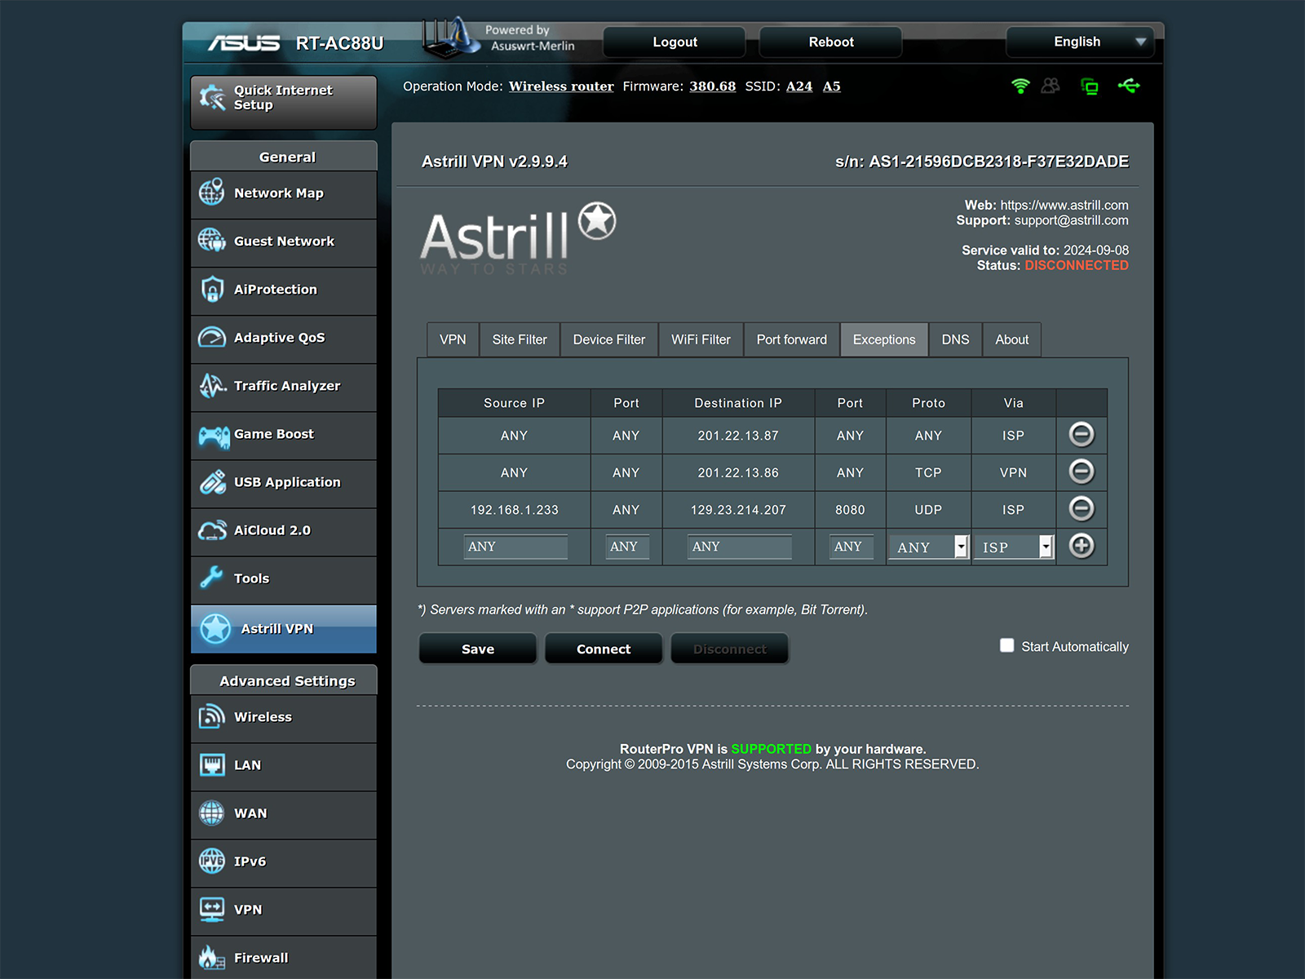
Task: Click the green USB status icon
Action: click(x=1129, y=86)
